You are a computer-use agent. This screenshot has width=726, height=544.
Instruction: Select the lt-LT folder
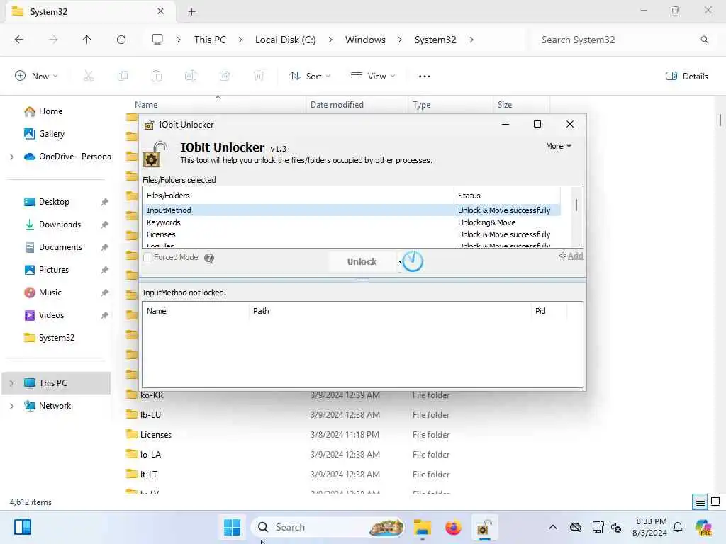[149, 475]
